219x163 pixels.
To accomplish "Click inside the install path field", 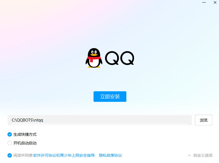I will click(100, 120).
